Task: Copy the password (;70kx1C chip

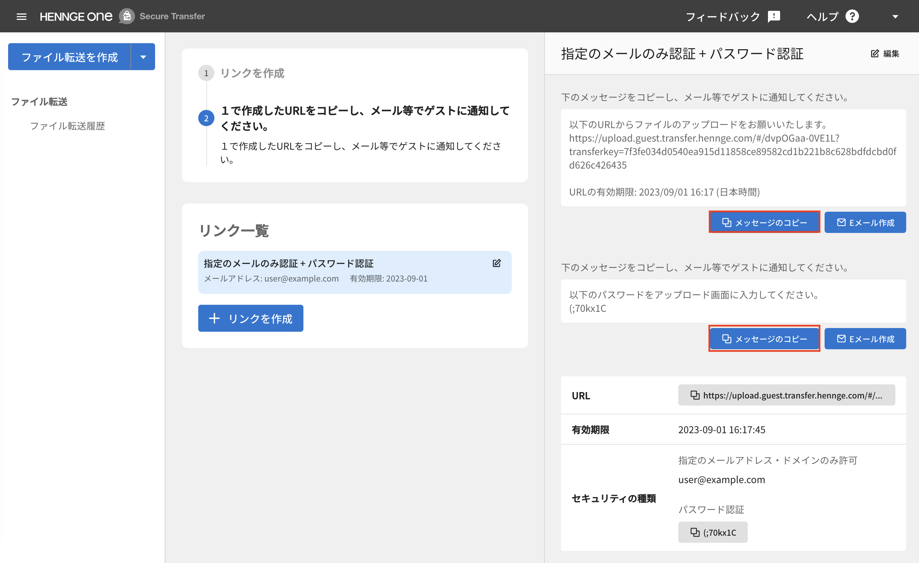Action: (713, 532)
